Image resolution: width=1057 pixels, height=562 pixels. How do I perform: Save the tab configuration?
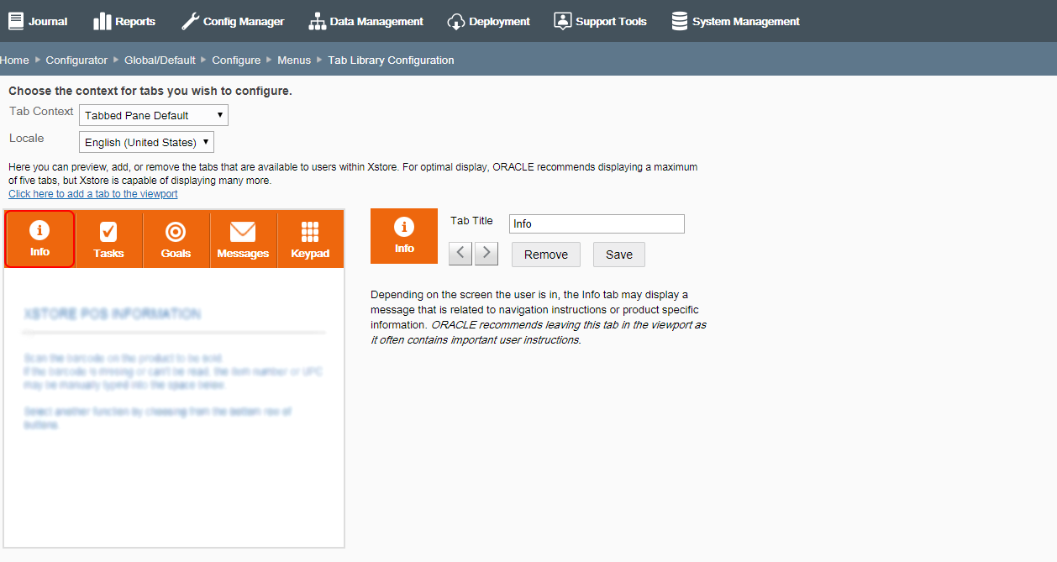[618, 254]
